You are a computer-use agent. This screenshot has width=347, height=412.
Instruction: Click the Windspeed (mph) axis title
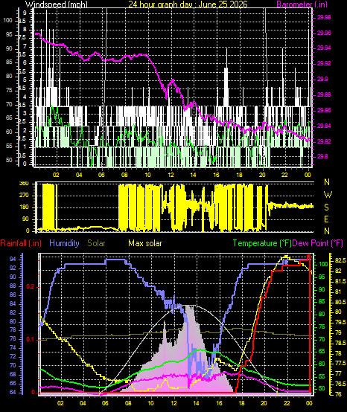pyautogui.click(x=57, y=4)
